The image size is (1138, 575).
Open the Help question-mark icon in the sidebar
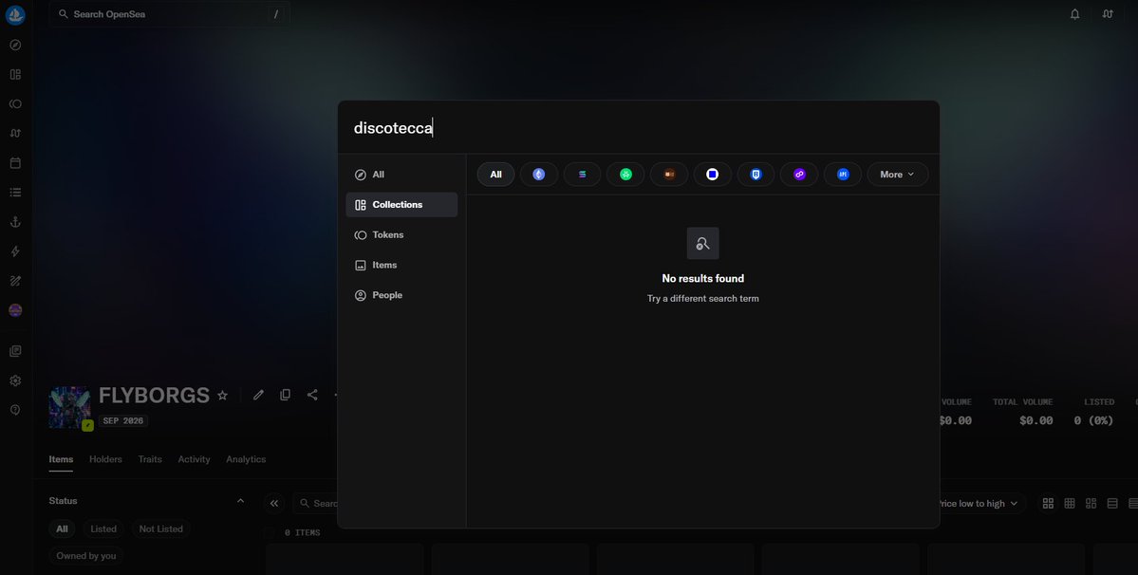(x=15, y=410)
